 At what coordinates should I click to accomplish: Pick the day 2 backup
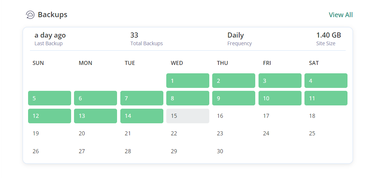coord(233,81)
